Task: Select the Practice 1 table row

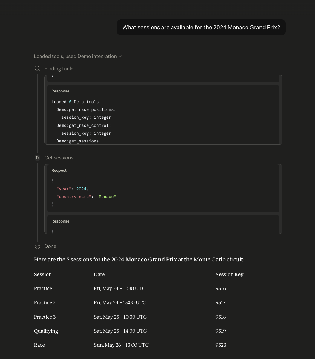Action: 158,289
